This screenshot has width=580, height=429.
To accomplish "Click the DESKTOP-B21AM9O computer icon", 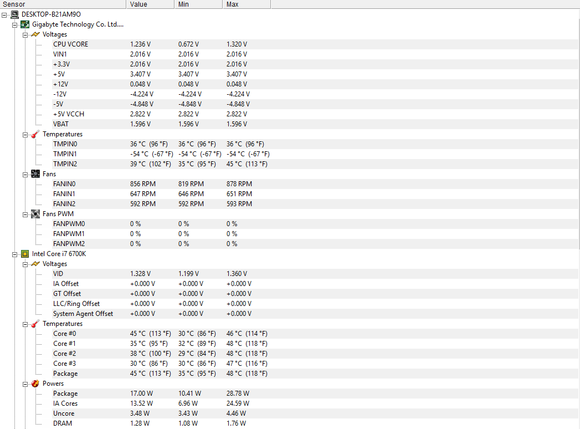I will pyautogui.click(x=14, y=14).
